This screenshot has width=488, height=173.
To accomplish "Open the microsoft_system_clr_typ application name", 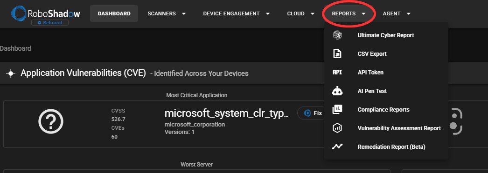I will pyautogui.click(x=227, y=113).
